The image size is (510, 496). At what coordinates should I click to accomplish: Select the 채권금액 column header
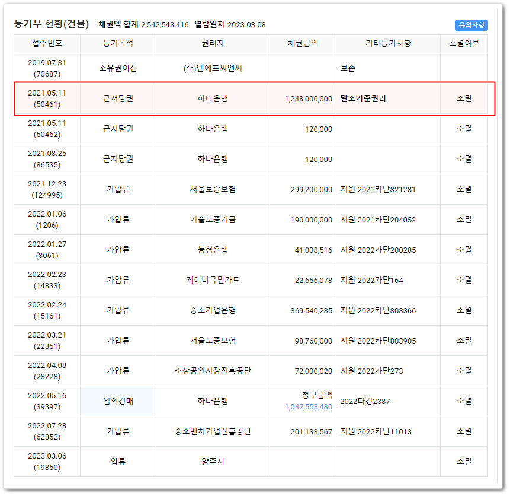pyautogui.click(x=303, y=43)
